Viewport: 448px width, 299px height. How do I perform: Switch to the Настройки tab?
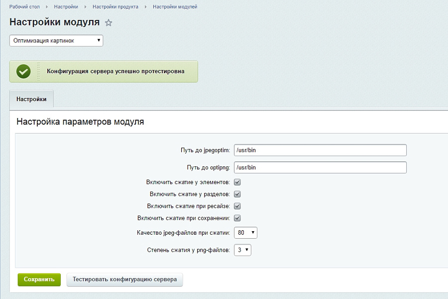(x=31, y=99)
